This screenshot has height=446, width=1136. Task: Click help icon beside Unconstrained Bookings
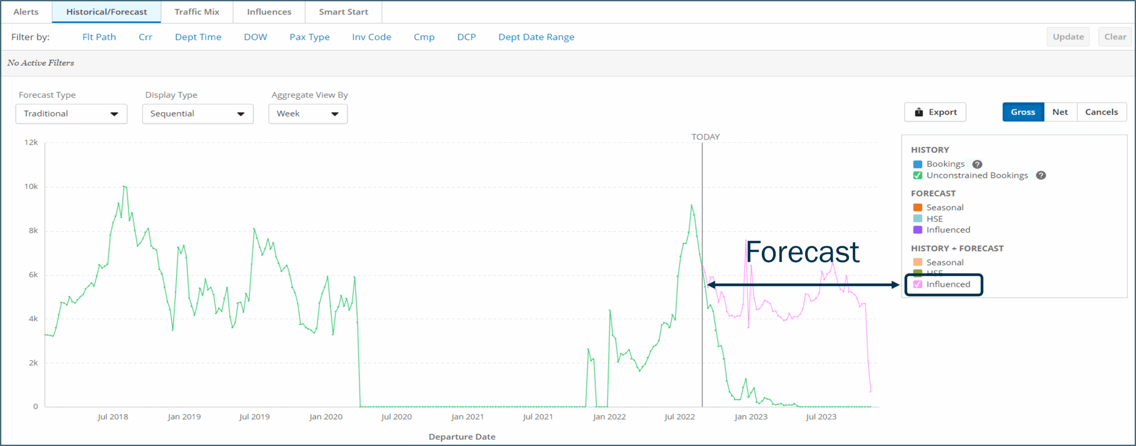tap(1041, 175)
